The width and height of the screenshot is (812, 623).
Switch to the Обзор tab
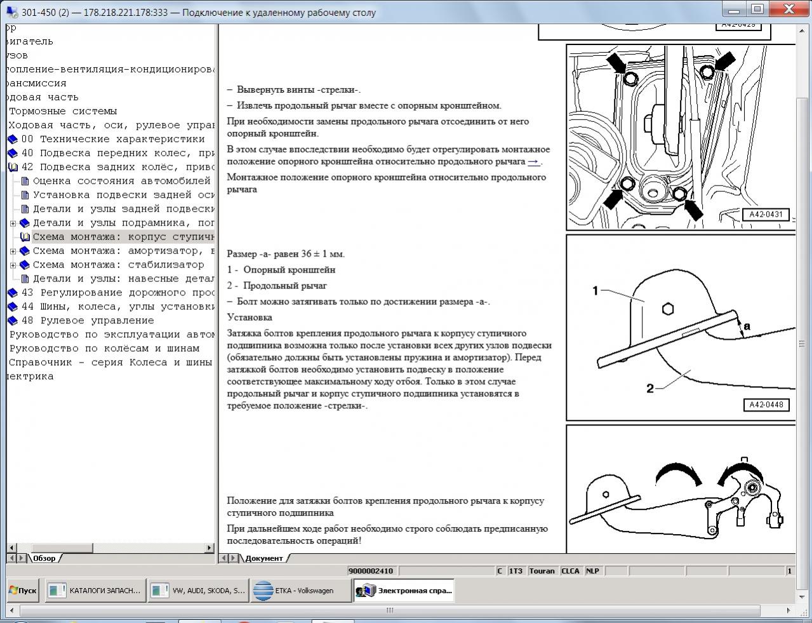tap(46, 558)
